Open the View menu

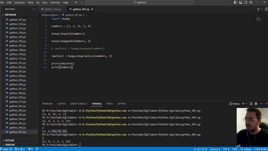(x=31, y=3)
